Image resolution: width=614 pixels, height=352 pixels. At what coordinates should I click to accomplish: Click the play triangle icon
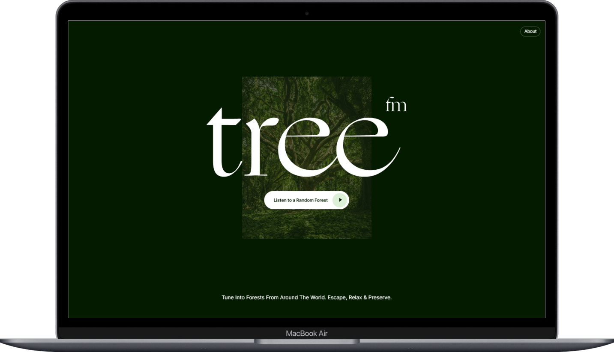340,200
